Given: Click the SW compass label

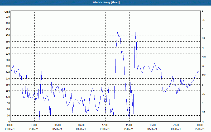Looking at the screenshot, I should pos(204,76).
